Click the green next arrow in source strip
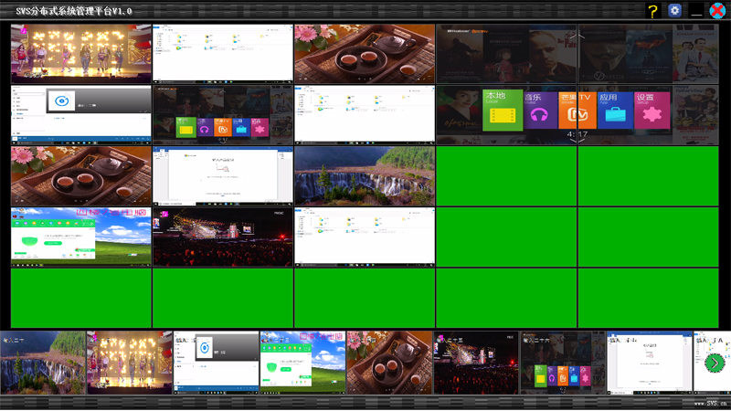731x411 pixels. pyautogui.click(x=714, y=364)
